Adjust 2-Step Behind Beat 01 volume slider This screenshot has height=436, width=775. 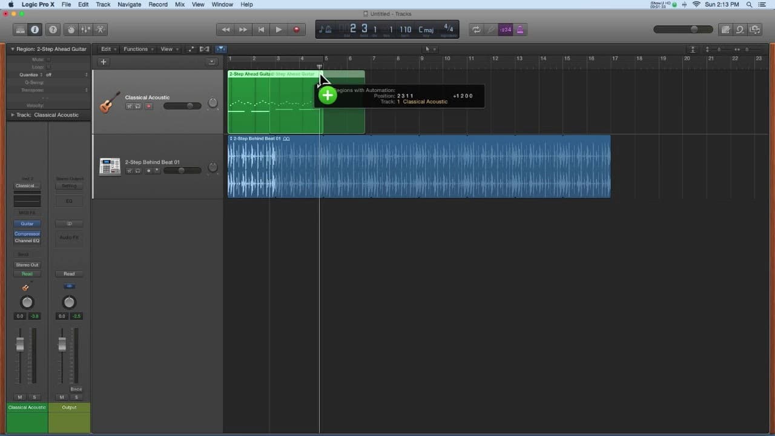click(182, 171)
